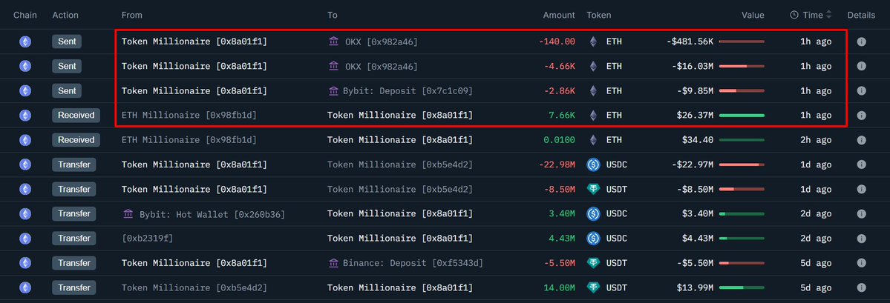This screenshot has height=303, width=890.
Task: Click the bank icon next to Binance: Deposit
Action: 334,263
